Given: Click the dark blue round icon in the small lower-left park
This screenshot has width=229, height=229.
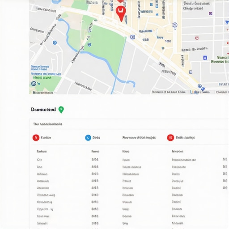Looking at the screenshot, I should click(x=34, y=84).
